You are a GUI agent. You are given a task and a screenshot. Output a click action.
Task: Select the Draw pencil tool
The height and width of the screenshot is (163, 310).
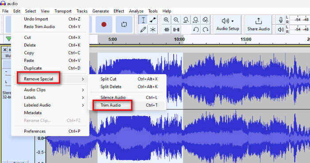tap(143, 30)
